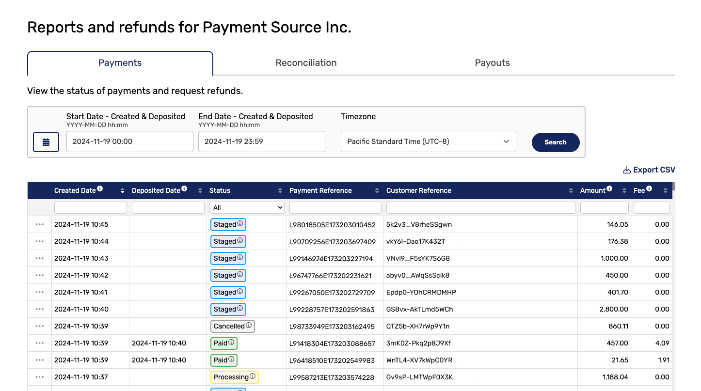Show info tooltip for Deposited Date header
Viewport: 701px width, 391px height.
coord(184,189)
